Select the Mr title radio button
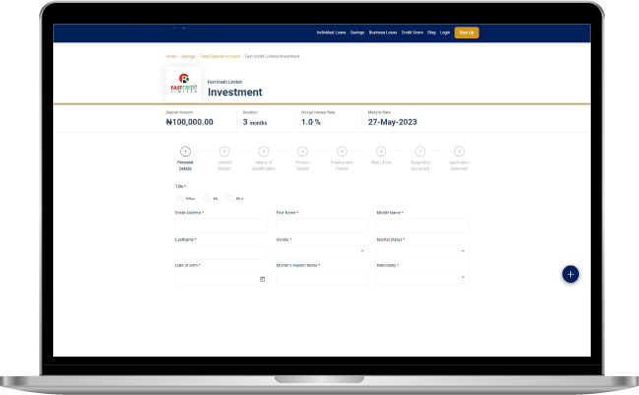 click(207, 199)
